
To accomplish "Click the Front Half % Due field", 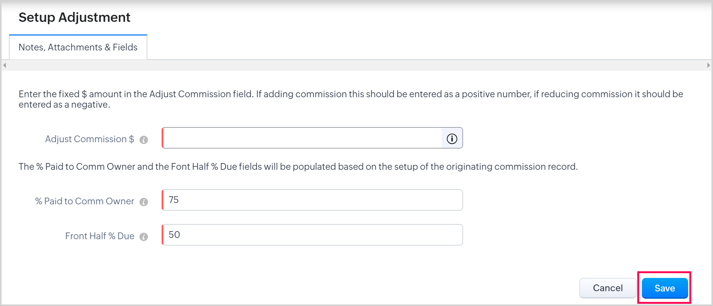I will [312, 235].
